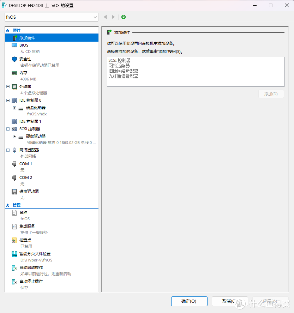Collapse the 硬件 section header
294x313 pixels.
tap(8, 31)
